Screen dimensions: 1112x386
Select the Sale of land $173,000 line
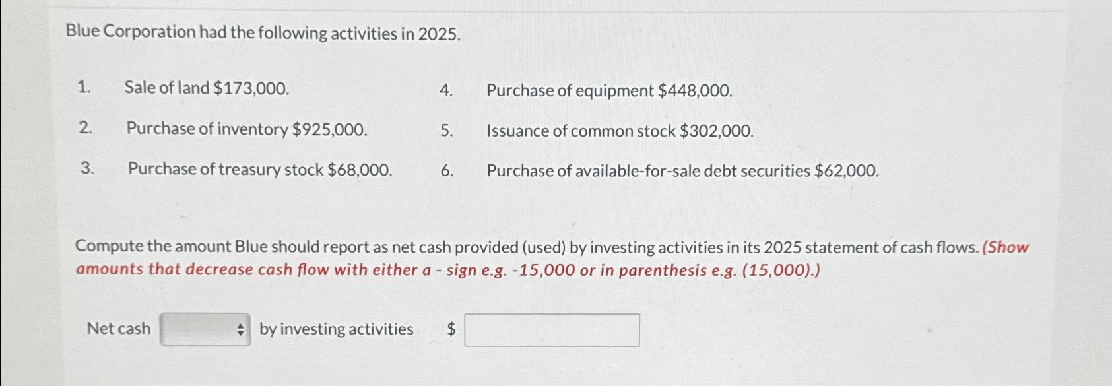207,88
